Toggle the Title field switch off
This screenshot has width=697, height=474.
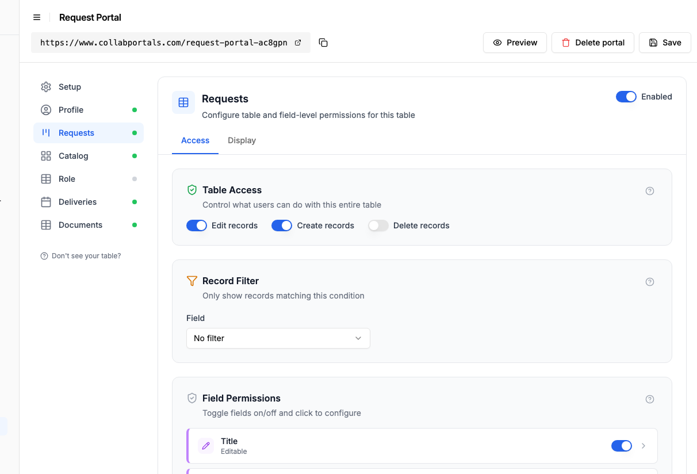622,446
